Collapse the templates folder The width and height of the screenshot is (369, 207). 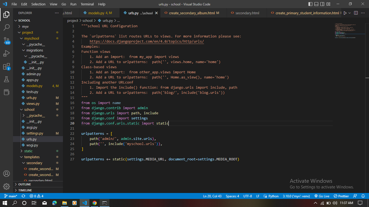click(x=38, y=157)
